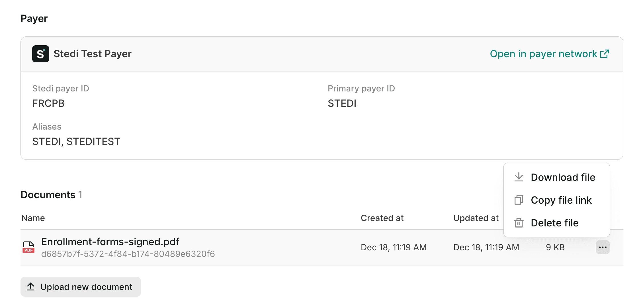Click the download arrow icon
This screenshot has width=643, height=307.
click(x=519, y=177)
